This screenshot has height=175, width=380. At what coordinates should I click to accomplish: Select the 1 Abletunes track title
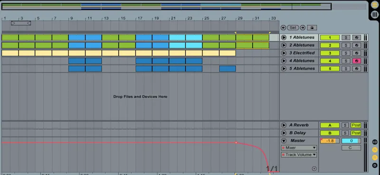pos(302,37)
